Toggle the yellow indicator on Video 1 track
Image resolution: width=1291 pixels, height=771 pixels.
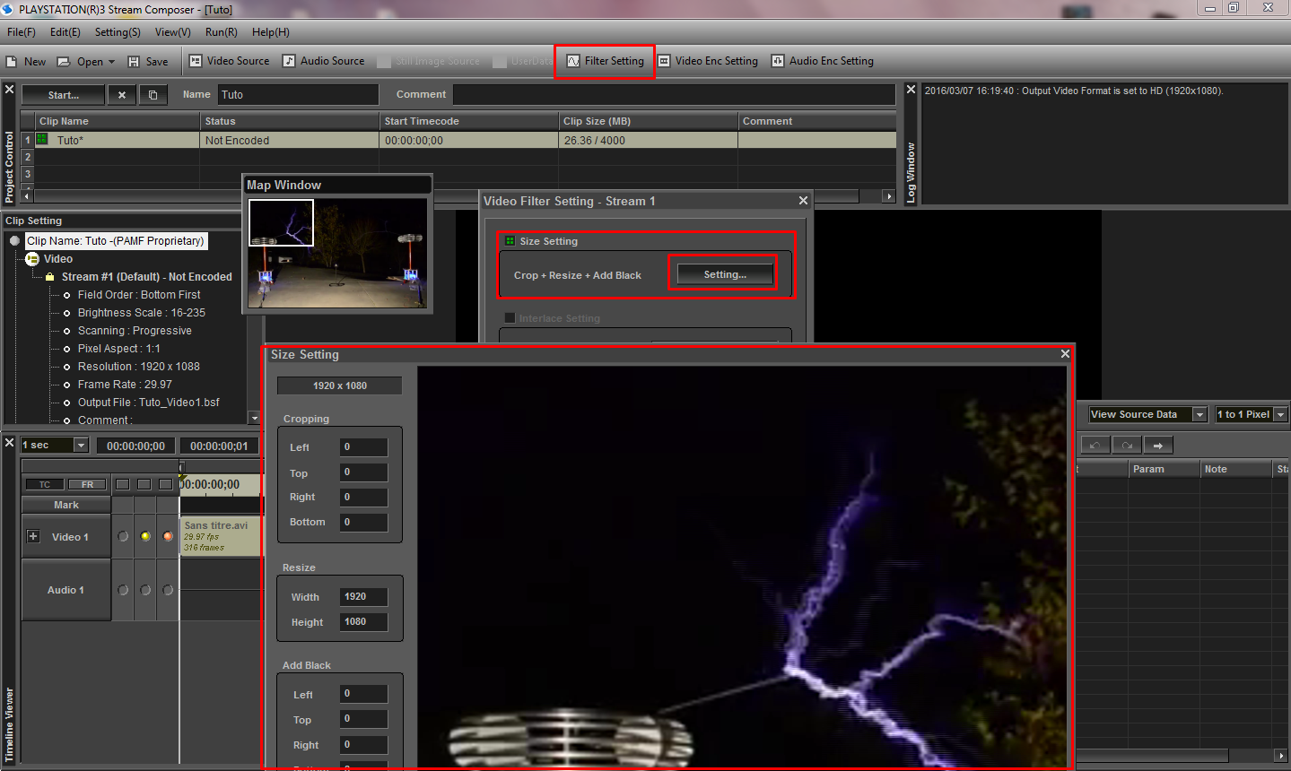(x=145, y=536)
